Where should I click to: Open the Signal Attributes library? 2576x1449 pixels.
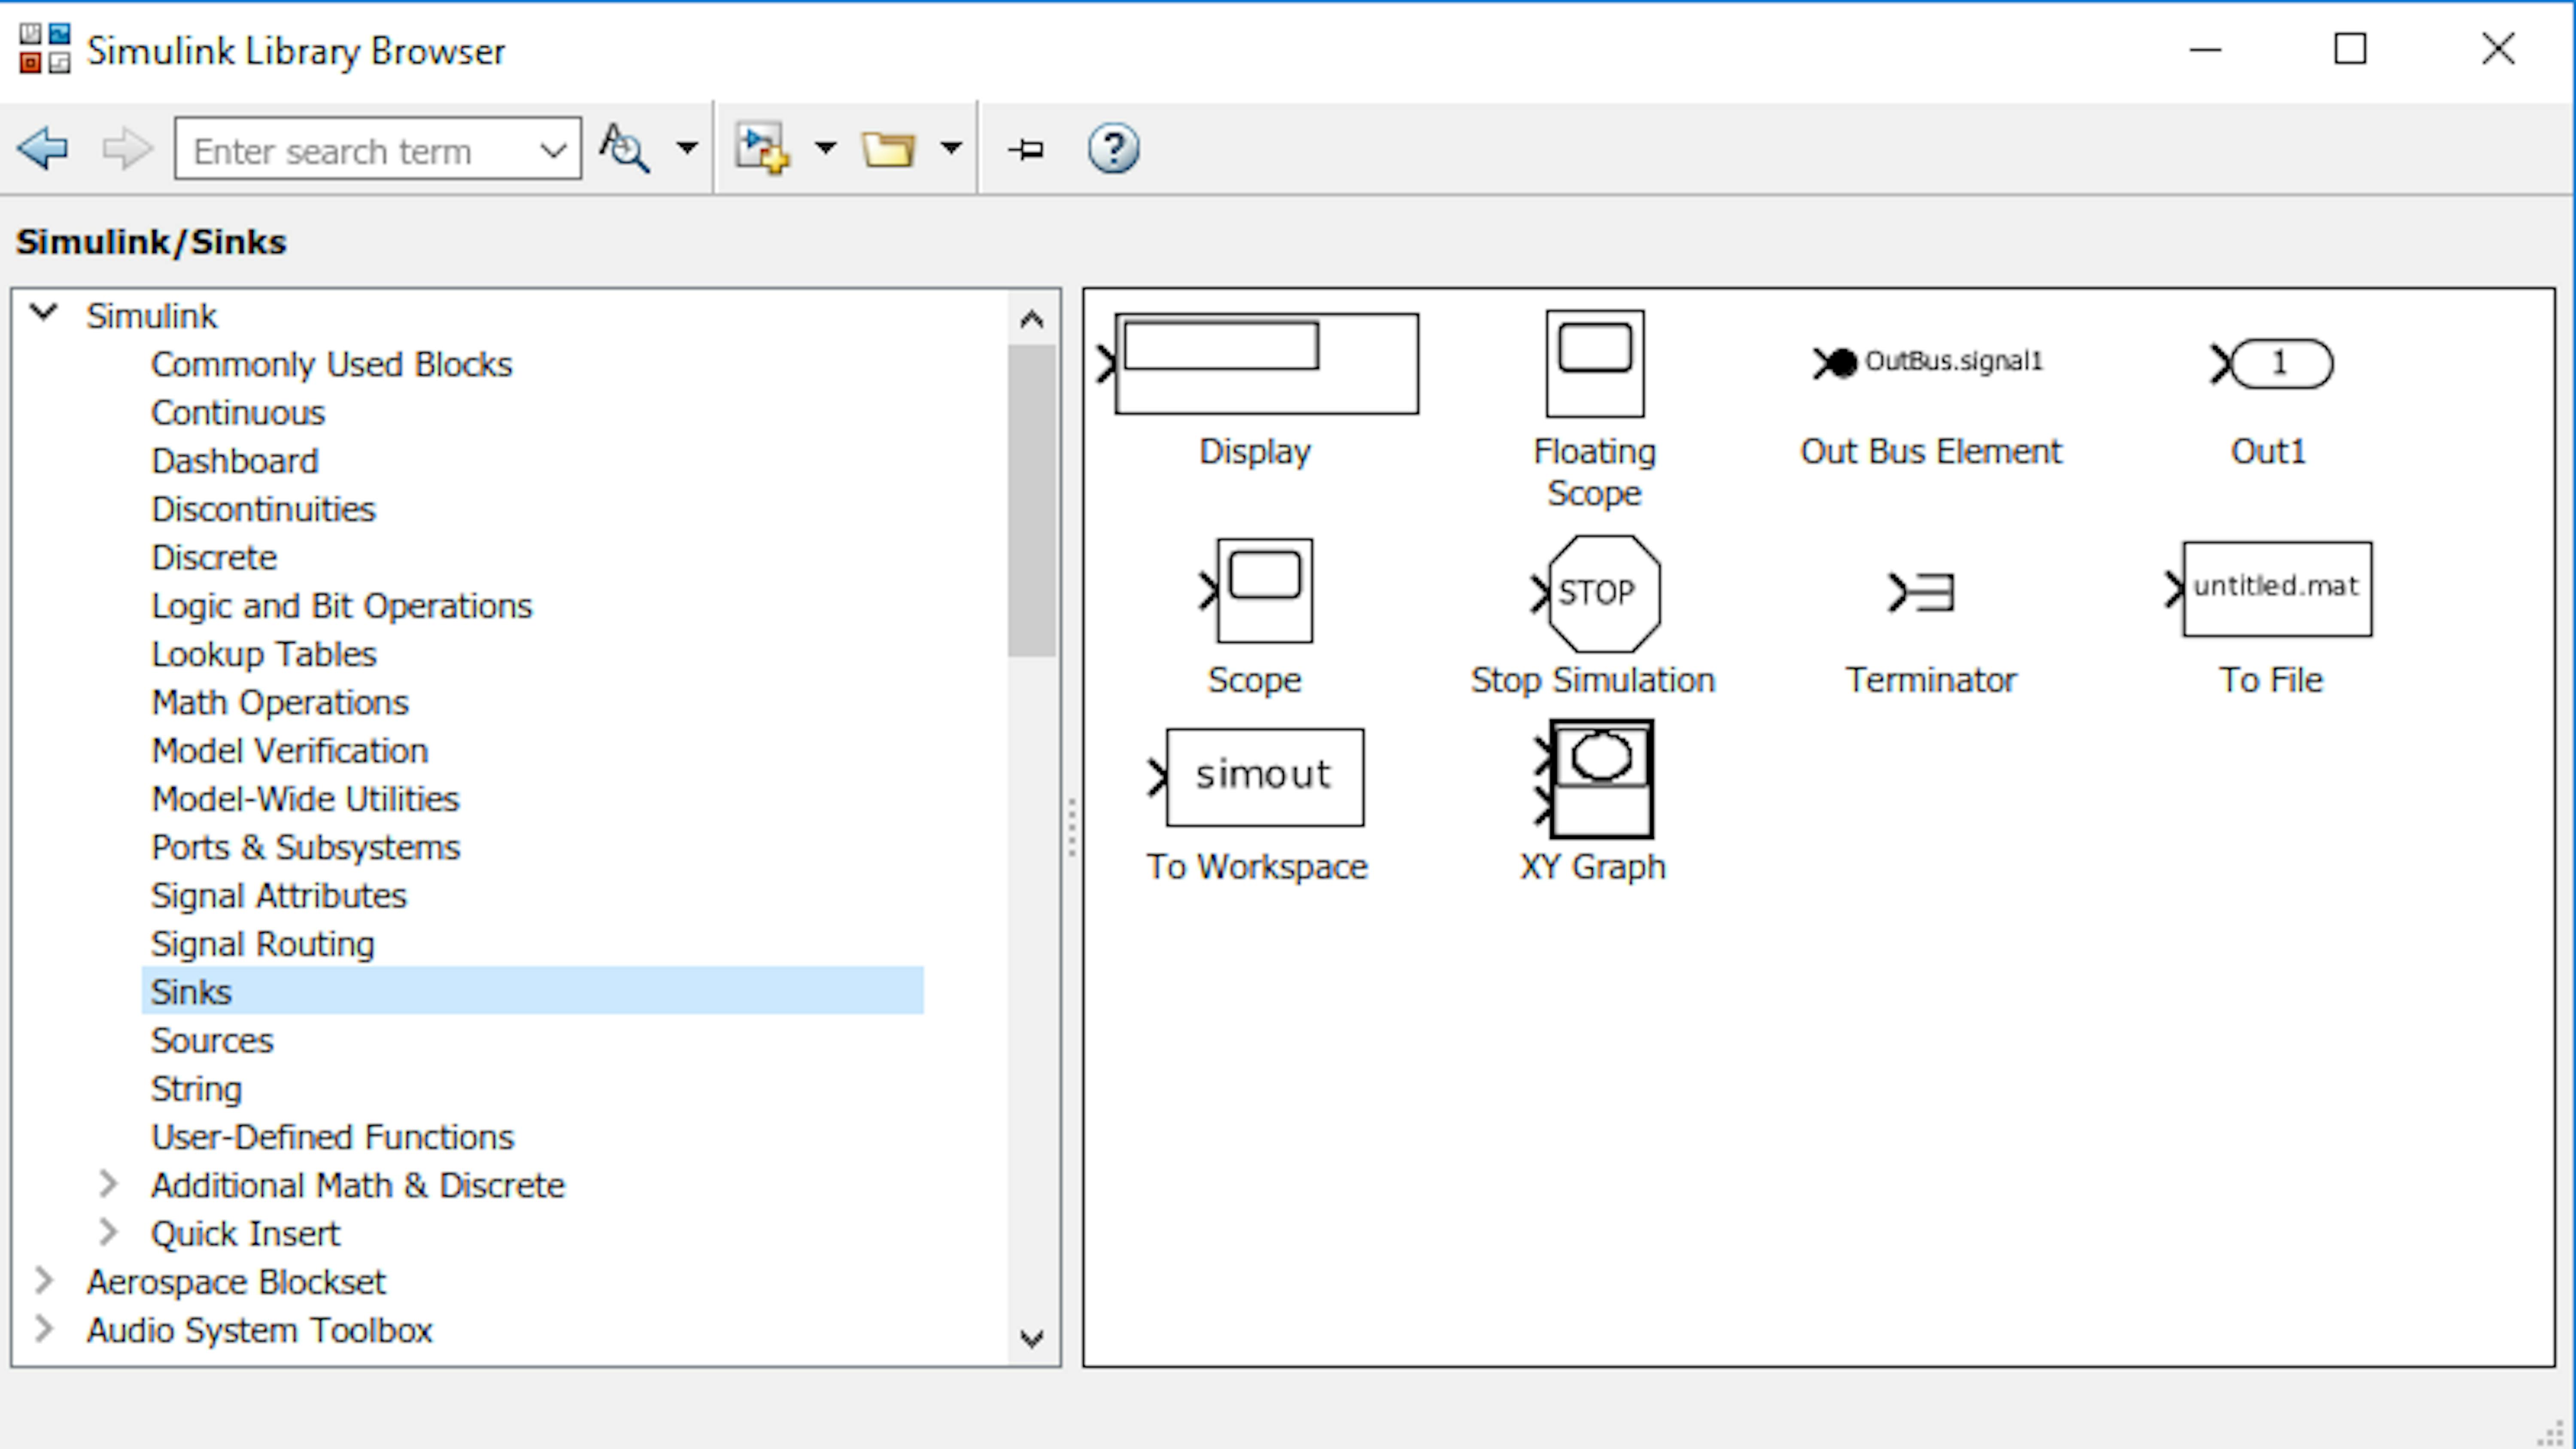279,895
